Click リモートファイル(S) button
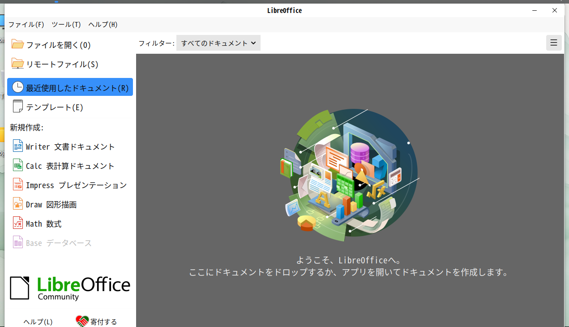Screen dimensions: 569x327 point(70,64)
